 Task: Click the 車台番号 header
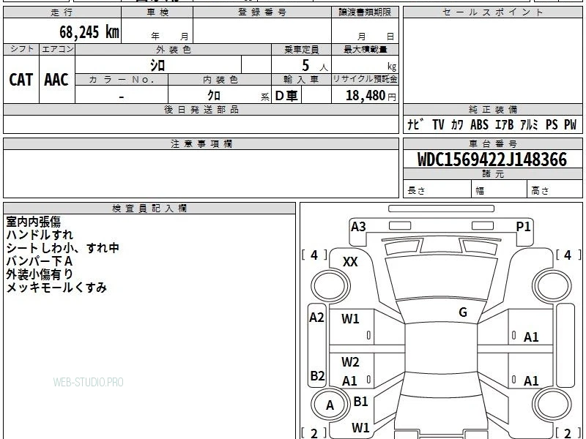click(x=492, y=144)
